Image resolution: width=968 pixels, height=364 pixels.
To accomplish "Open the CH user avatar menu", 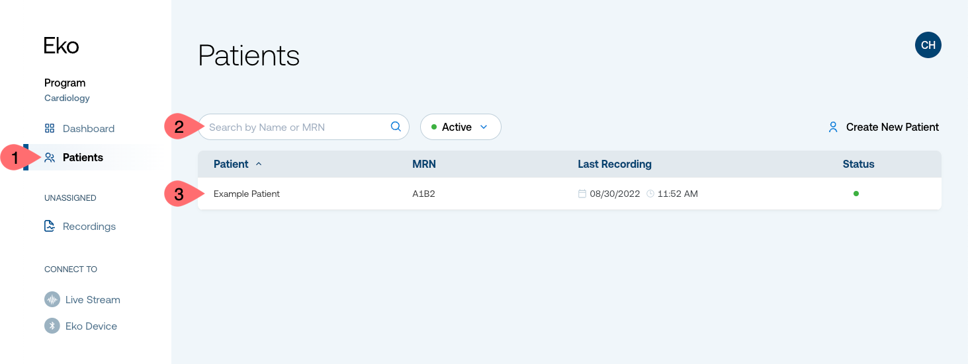I will (x=928, y=45).
